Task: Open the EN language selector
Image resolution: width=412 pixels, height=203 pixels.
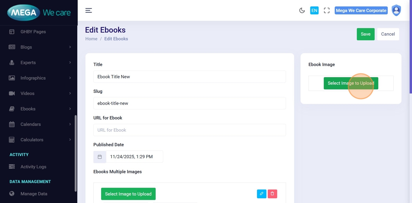Action: pyautogui.click(x=314, y=10)
